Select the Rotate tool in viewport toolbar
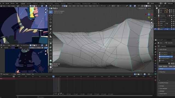175x98 pixels. click(x=51, y=22)
